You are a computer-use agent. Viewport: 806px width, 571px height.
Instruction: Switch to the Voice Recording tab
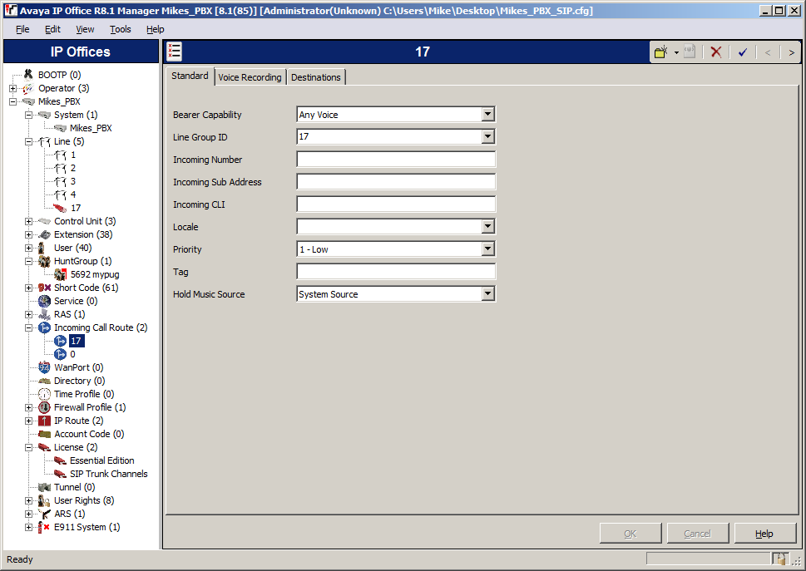[x=250, y=77]
